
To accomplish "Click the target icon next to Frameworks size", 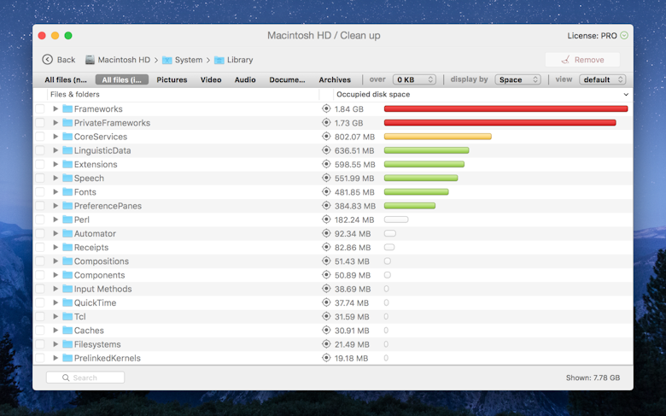I will 326,108.
